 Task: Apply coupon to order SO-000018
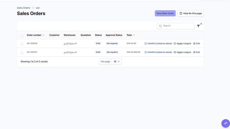tap(182, 43)
